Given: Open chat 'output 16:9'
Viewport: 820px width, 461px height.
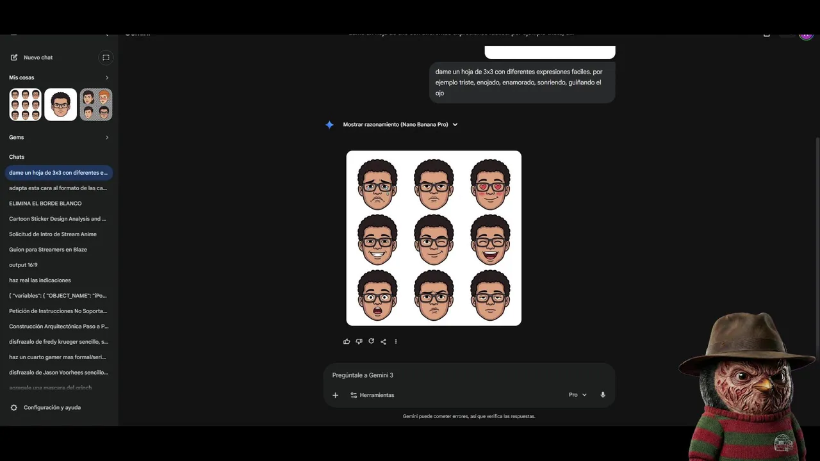Looking at the screenshot, I should pos(58,265).
